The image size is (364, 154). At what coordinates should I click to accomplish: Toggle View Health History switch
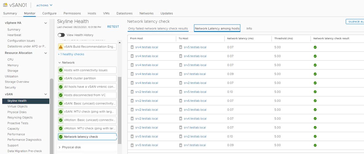tap(61, 35)
